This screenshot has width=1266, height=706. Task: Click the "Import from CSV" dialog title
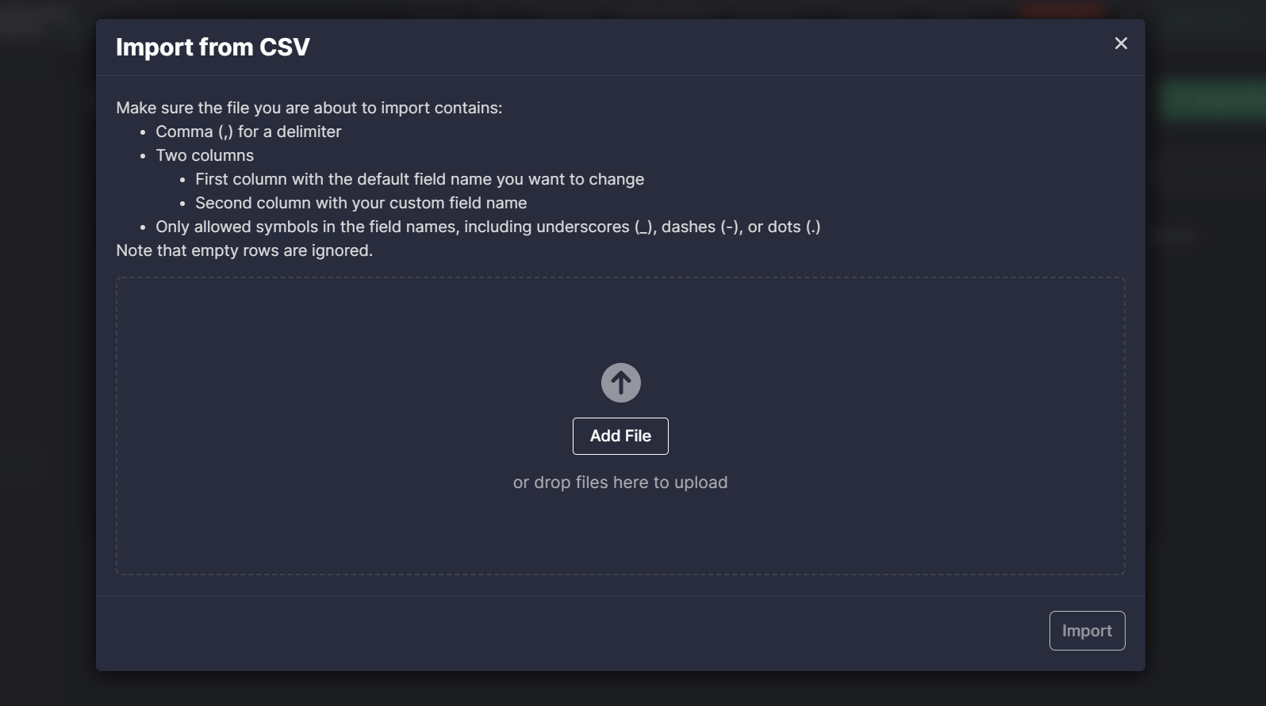point(213,48)
